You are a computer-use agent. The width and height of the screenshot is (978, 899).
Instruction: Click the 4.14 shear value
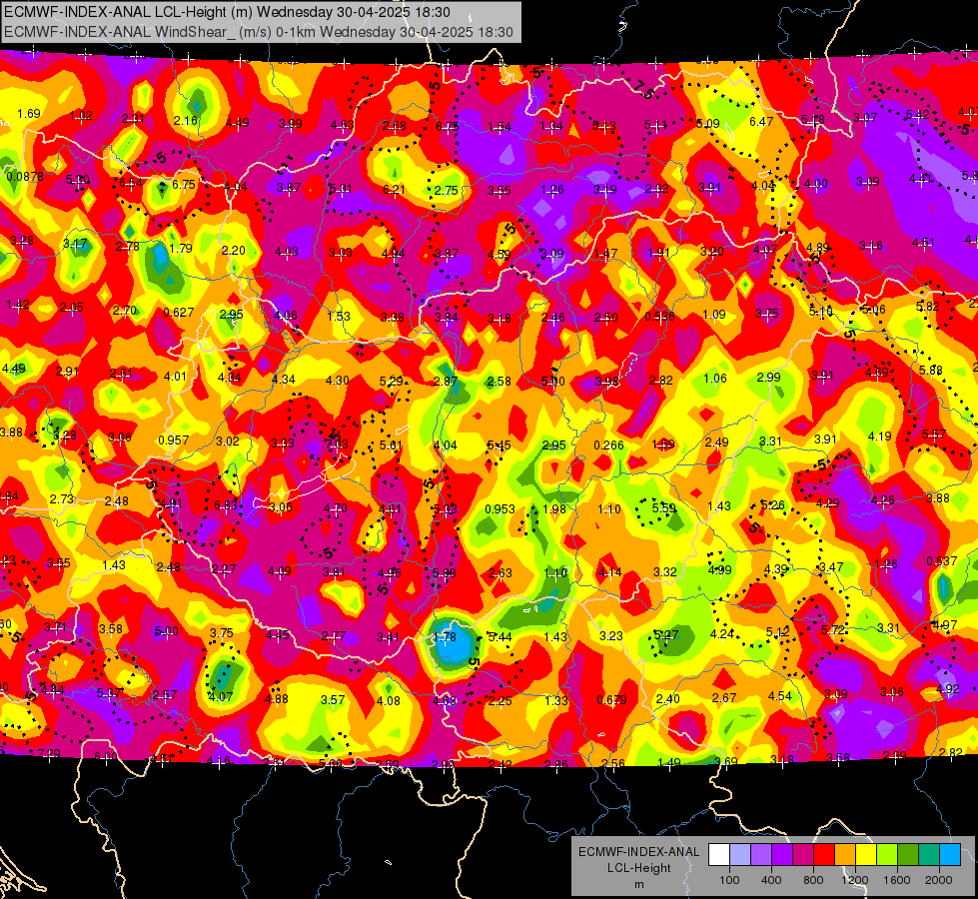[609, 571]
